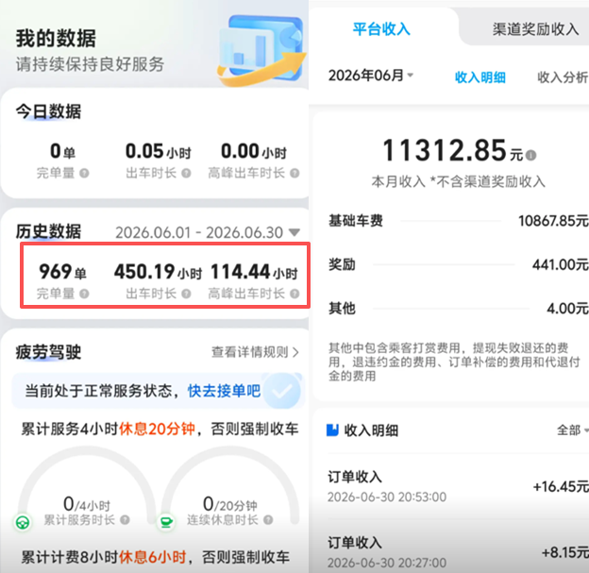Tap 其他 explanation paragraph
Viewport: 589px width, 573px height.
coord(454,362)
